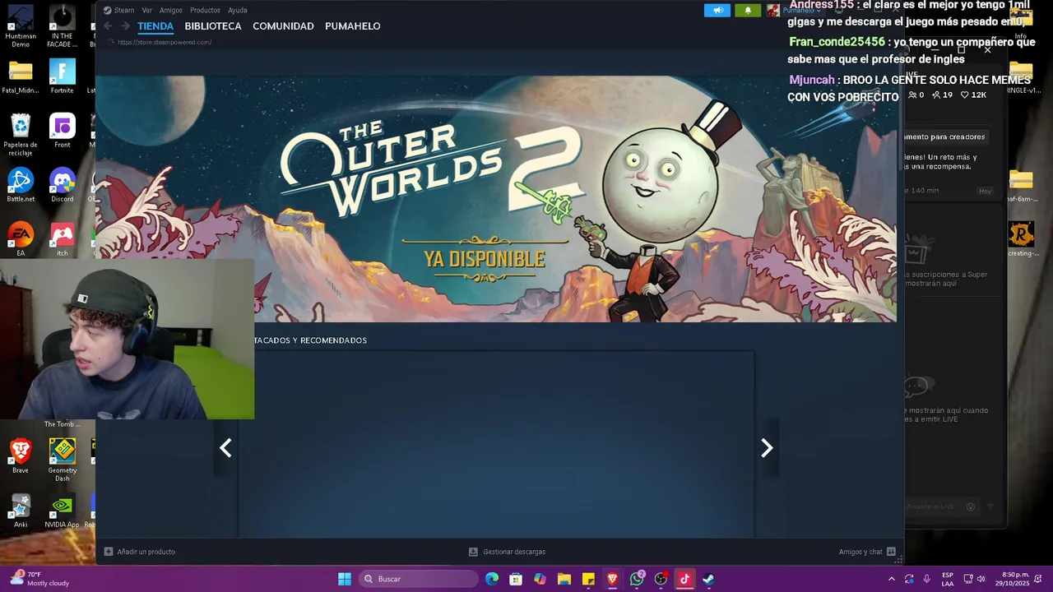Open Copilot from taskbar

coord(540,579)
